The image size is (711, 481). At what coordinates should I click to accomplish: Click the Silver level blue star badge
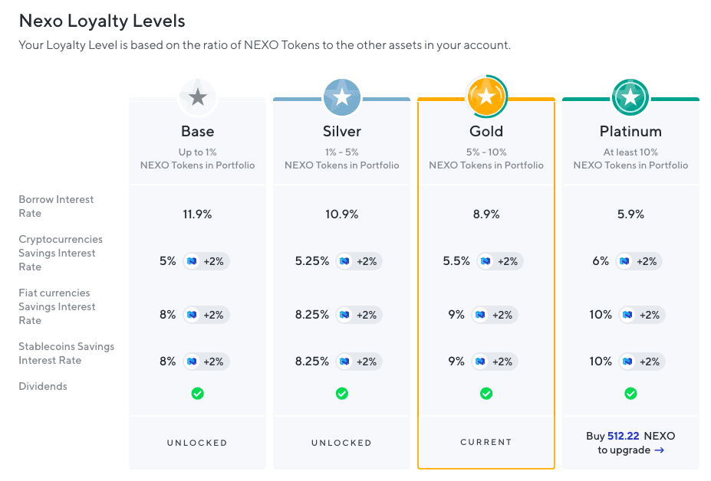342,97
